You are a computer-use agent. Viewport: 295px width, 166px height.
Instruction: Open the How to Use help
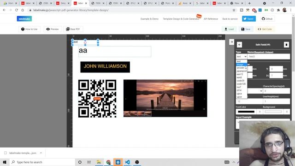tap(29, 29)
